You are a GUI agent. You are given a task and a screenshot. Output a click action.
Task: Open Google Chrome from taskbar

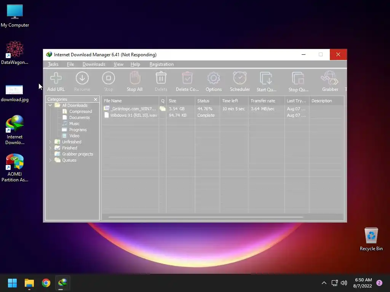[x=46, y=283]
